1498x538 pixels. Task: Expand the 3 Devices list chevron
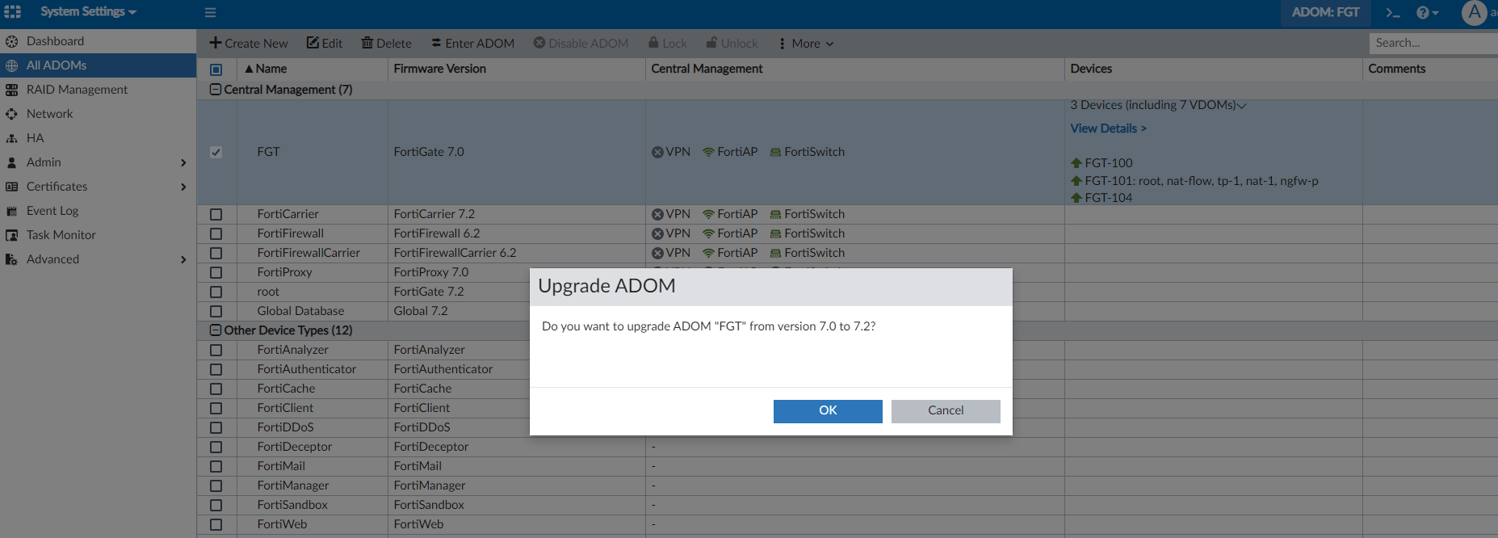1242,106
